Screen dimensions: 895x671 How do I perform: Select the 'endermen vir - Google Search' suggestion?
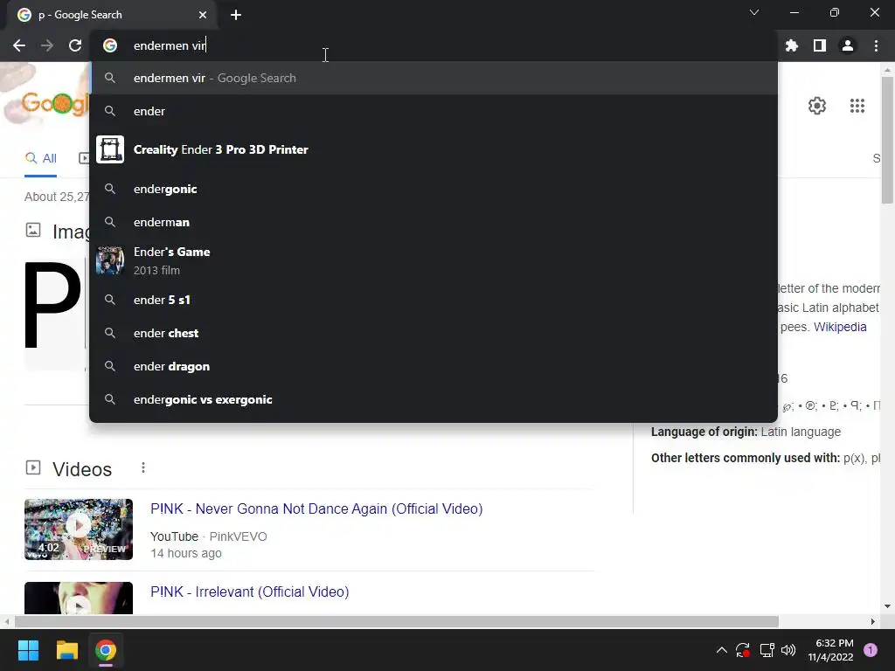click(x=434, y=78)
